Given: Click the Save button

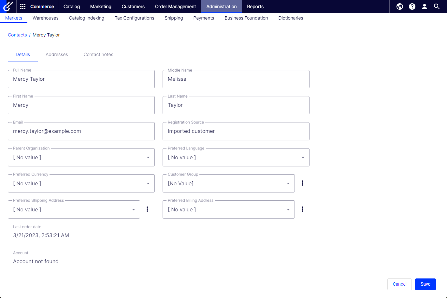Looking at the screenshot, I should (425, 284).
